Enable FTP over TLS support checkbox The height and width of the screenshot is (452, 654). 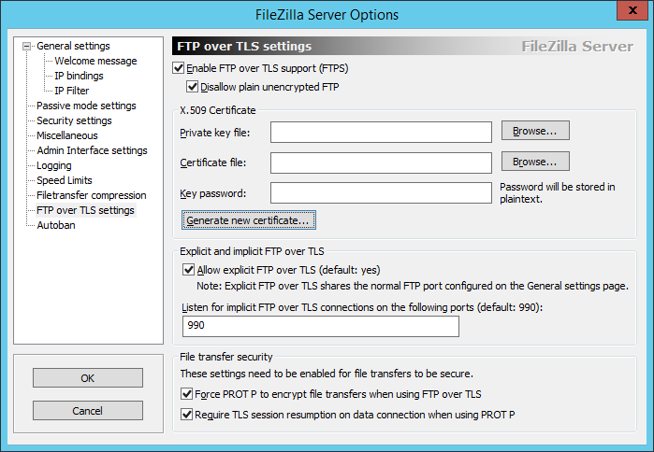click(x=180, y=68)
